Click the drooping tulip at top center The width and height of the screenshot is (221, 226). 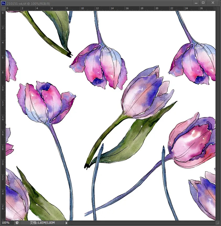click(x=101, y=65)
